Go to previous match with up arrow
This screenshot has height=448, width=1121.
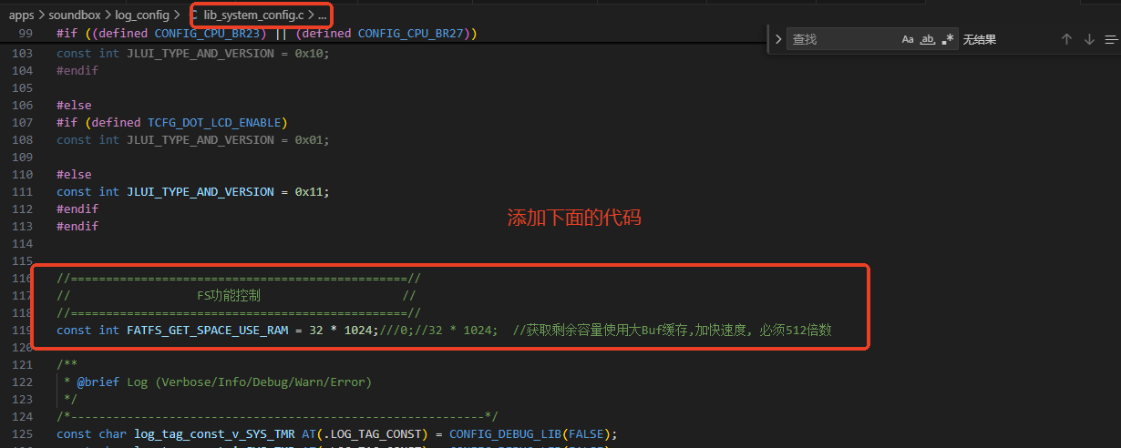point(1066,39)
